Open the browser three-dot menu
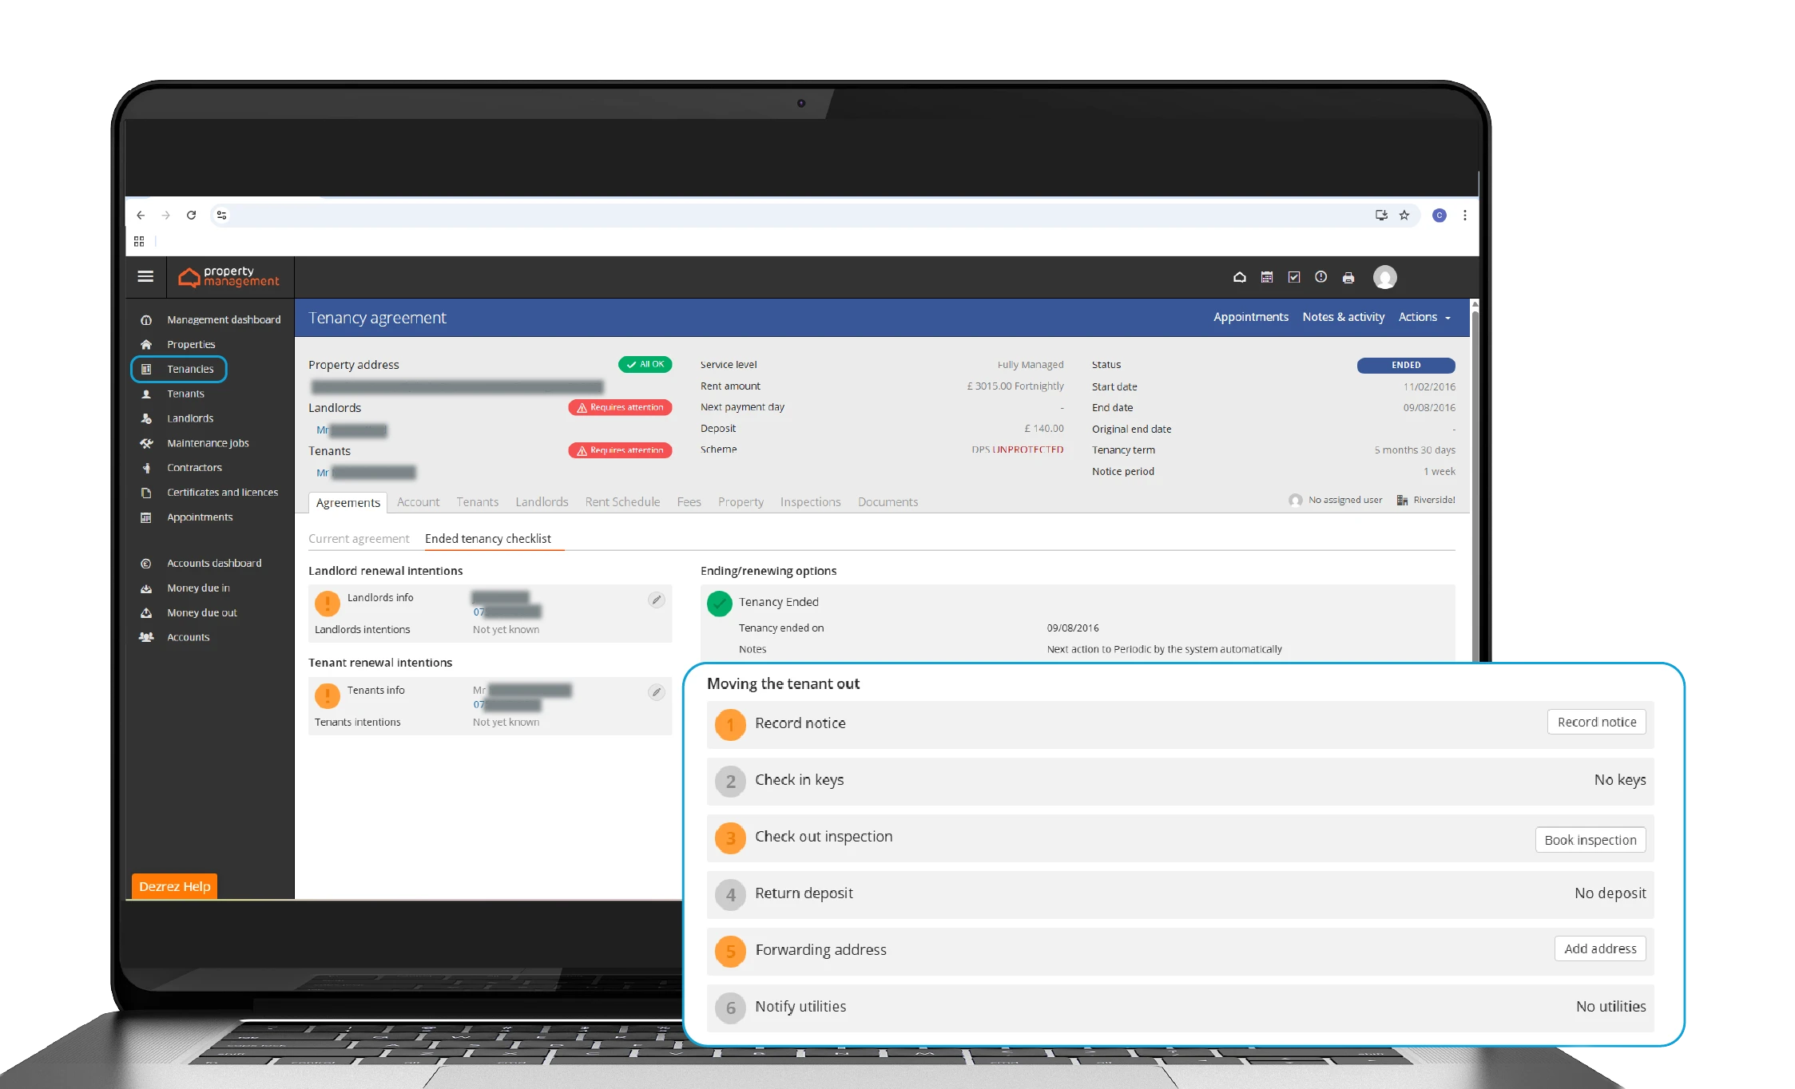This screenshot has height=1089, width=1795. [x=1464, y=215]
